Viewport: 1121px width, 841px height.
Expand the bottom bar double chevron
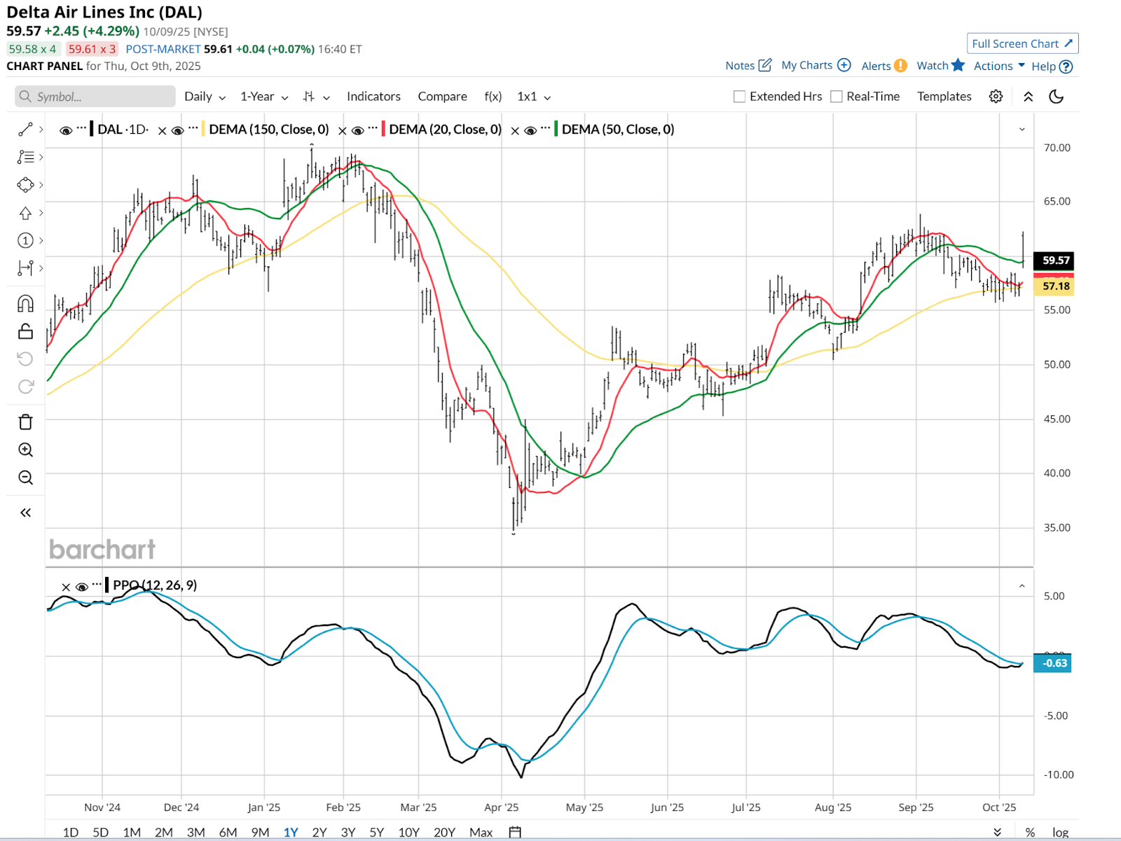click(x=997, y=833)
